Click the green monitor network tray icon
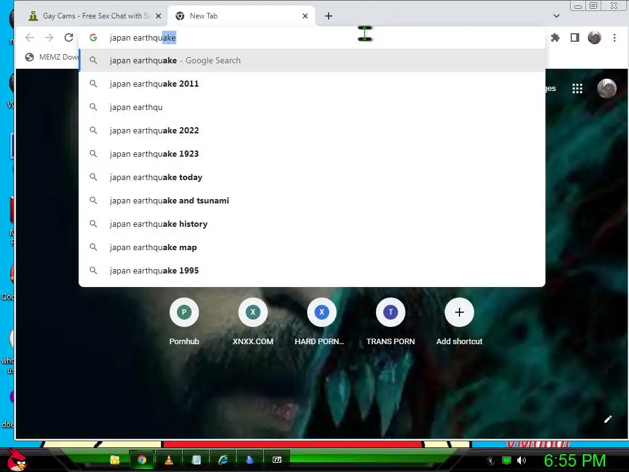The image size is (629, 472). point(507,460)
